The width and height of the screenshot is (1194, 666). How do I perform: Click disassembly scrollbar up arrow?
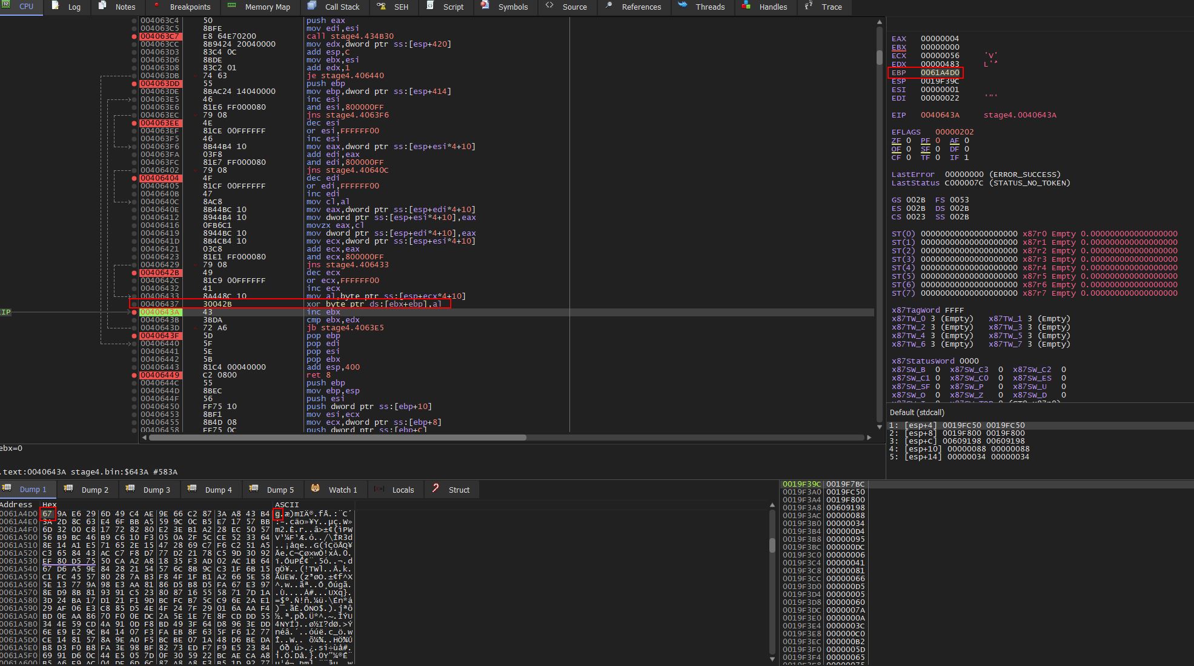click(x=879, y=22)
